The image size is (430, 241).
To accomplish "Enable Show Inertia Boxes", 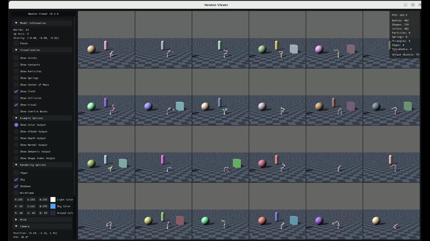I will [16, 111].
